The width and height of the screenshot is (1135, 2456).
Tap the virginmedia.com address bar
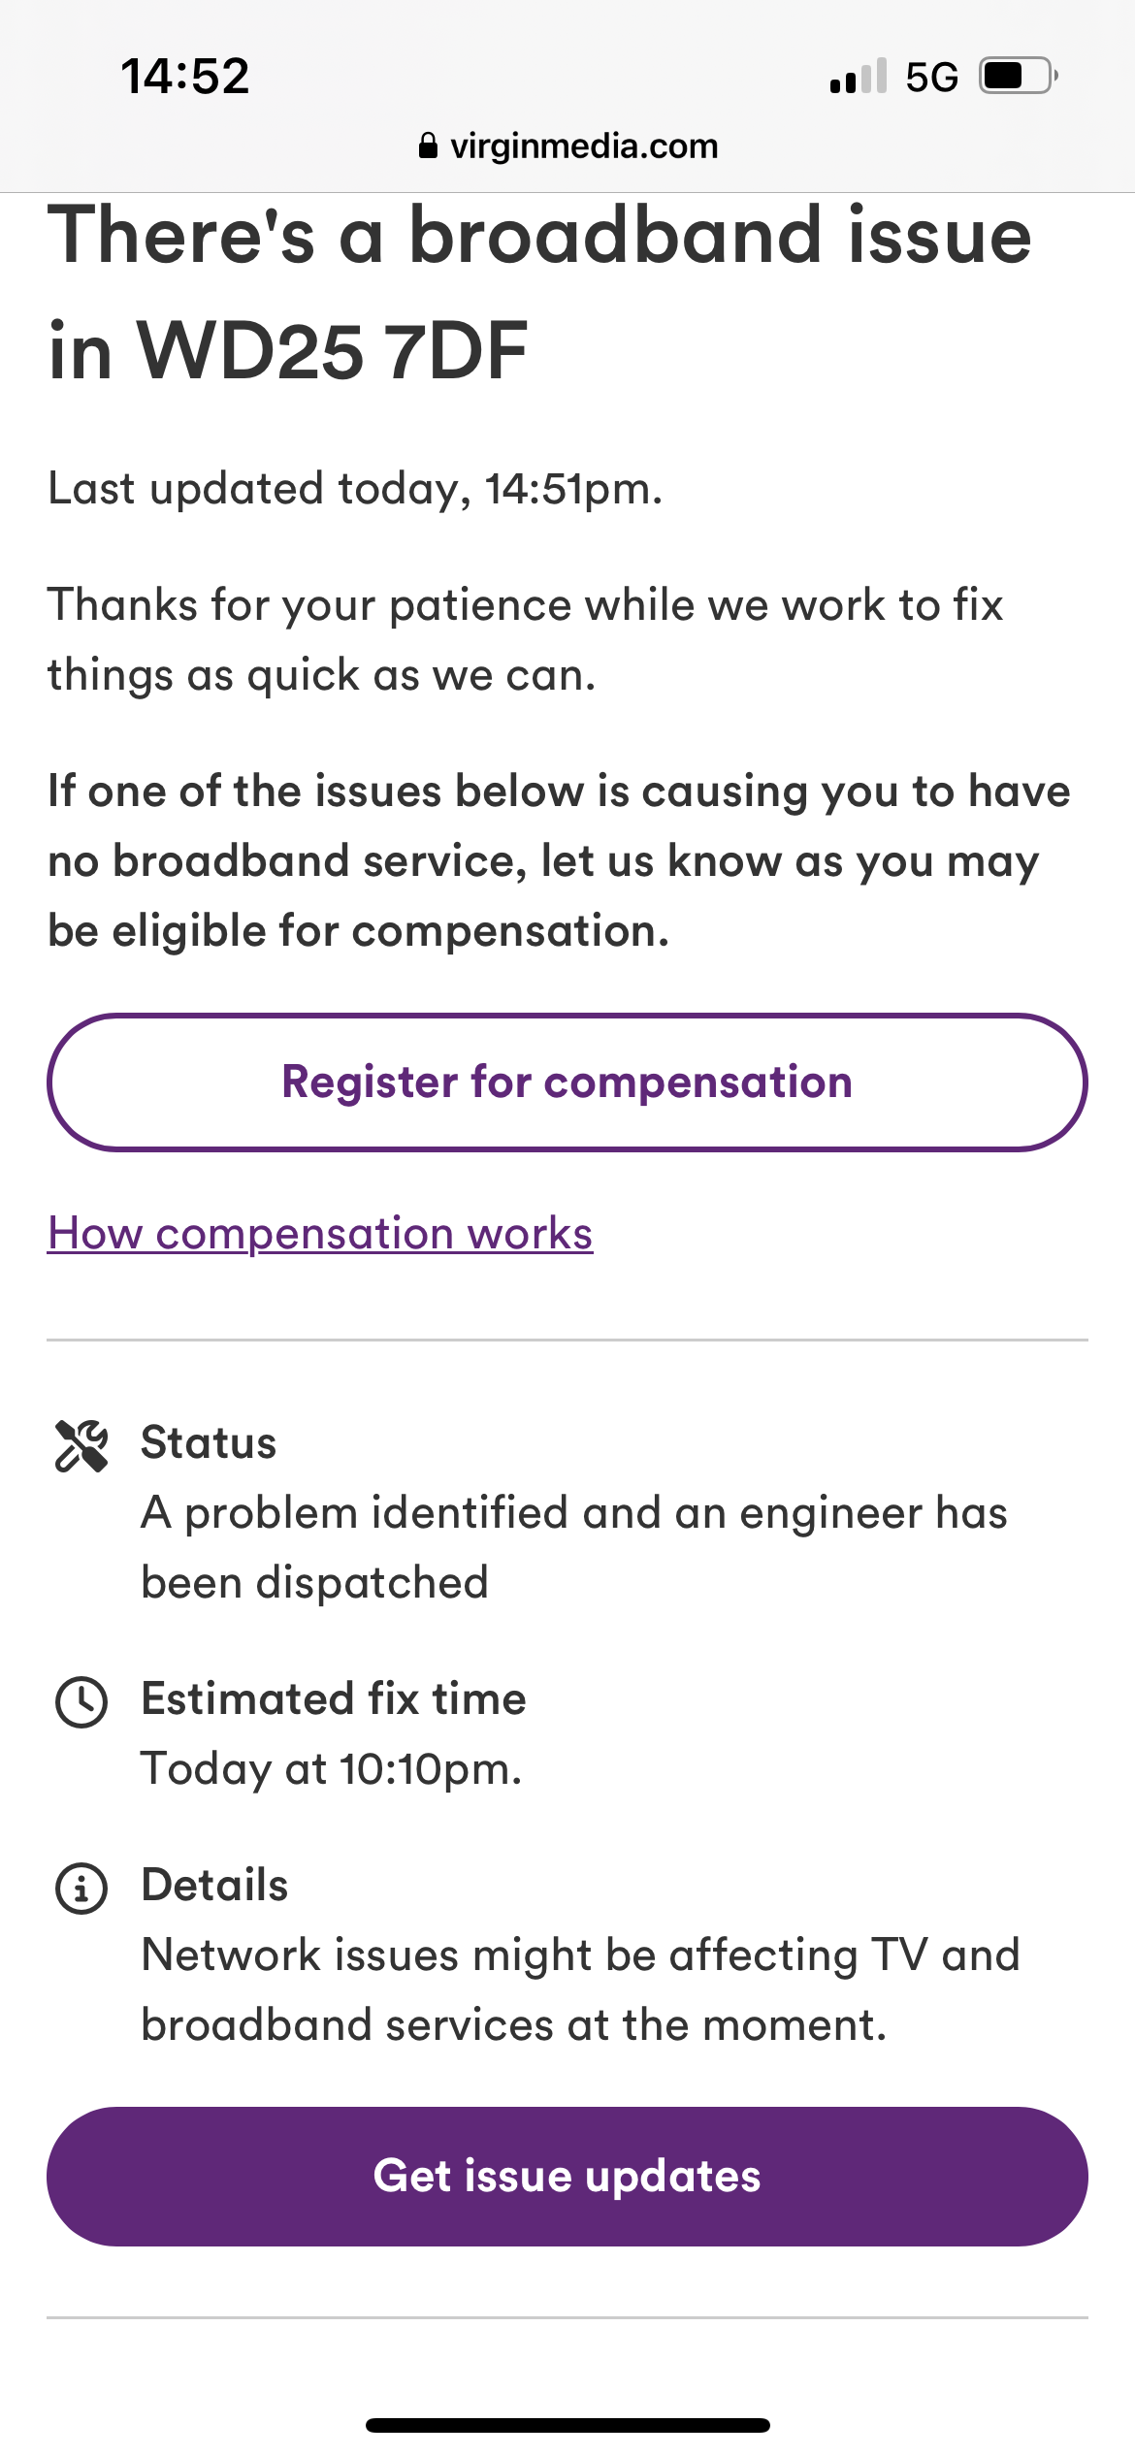coord(567,145)
